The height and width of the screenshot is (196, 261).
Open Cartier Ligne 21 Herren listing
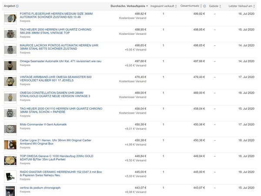(x=56, y=142)
